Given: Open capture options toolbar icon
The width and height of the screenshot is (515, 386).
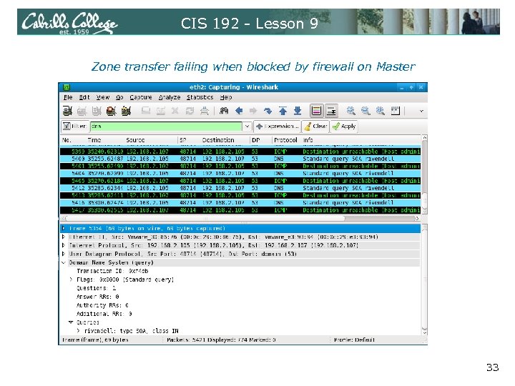Looking at the screenshot, I should coord(82,111).
